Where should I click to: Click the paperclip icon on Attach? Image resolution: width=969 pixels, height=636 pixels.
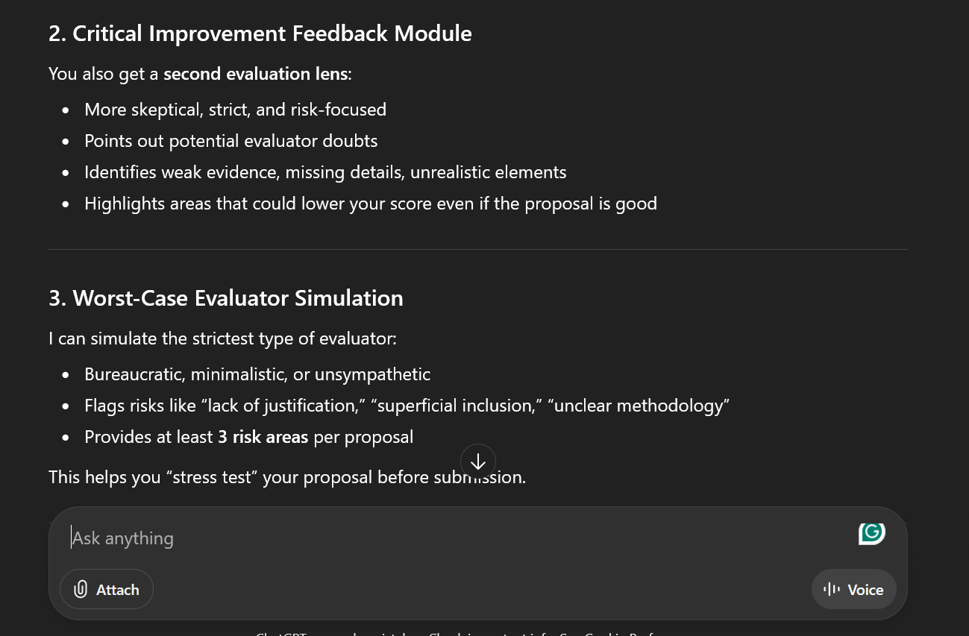81,590
